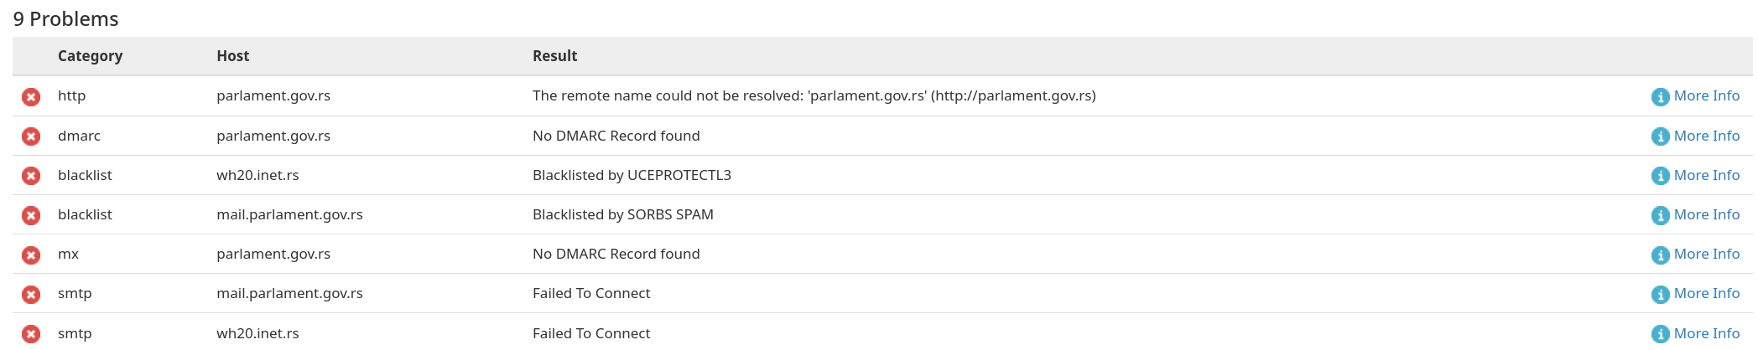This screenshot has height=350, width=1758.
Task: Click the red error icon for the SORBS SPAM blacklist
Action: coord(31,215)
